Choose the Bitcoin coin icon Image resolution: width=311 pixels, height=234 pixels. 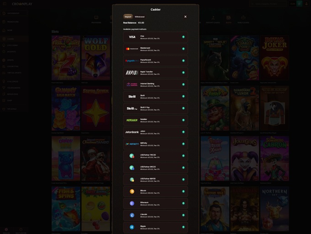[x=132, y=191]
